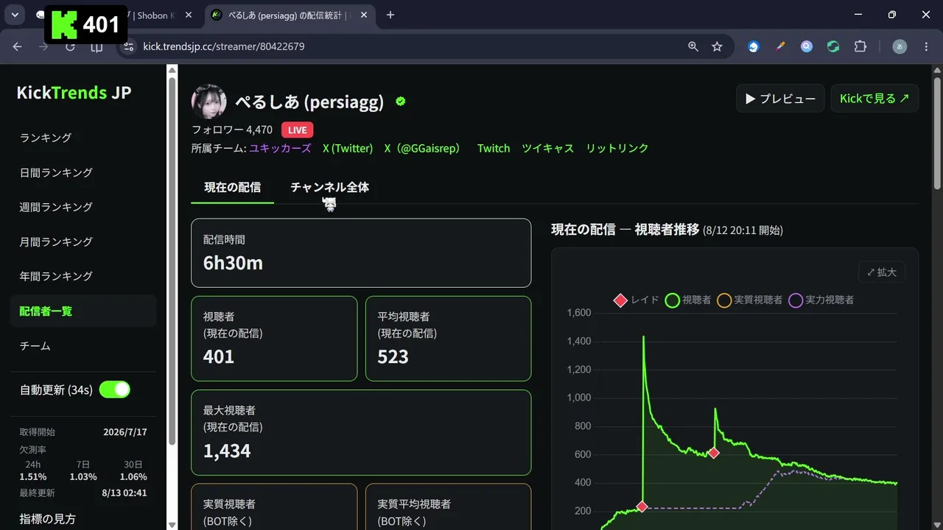Click the green verified badge
943x530 pixels.
(x=400, y=102)
